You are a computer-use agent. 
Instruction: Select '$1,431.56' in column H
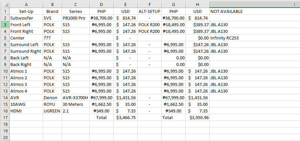(197, 98)
